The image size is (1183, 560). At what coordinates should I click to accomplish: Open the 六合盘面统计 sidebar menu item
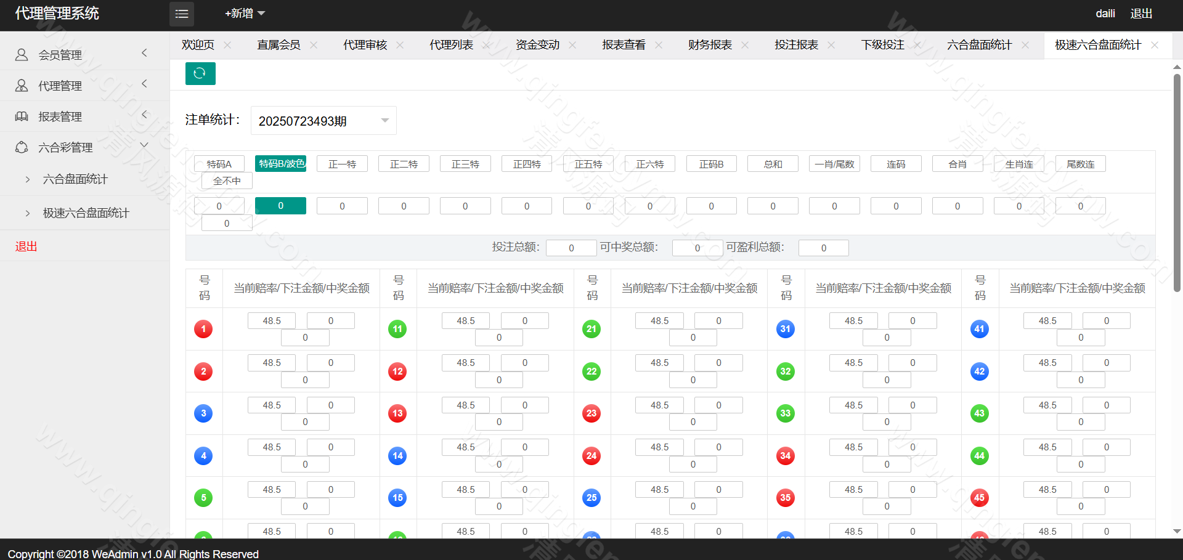point(75,179)
